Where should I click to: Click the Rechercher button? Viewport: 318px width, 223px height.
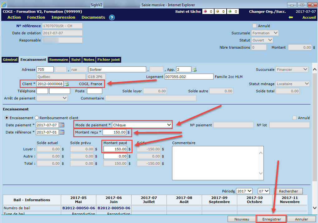tap(288, 191)
